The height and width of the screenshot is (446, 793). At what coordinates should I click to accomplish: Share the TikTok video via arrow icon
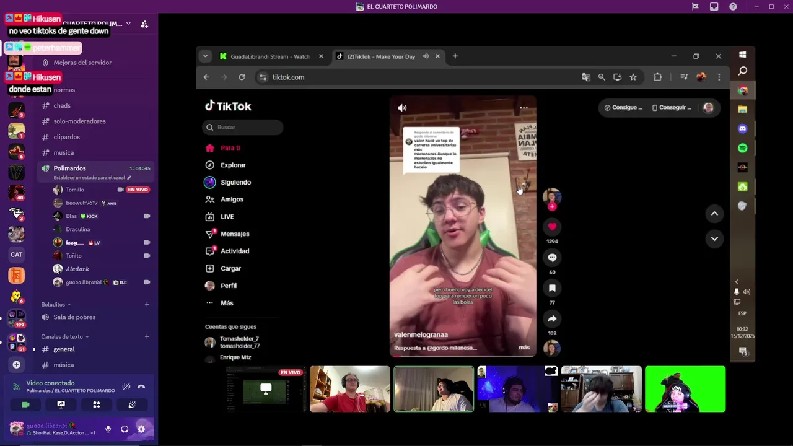click(x=552, y=318)
